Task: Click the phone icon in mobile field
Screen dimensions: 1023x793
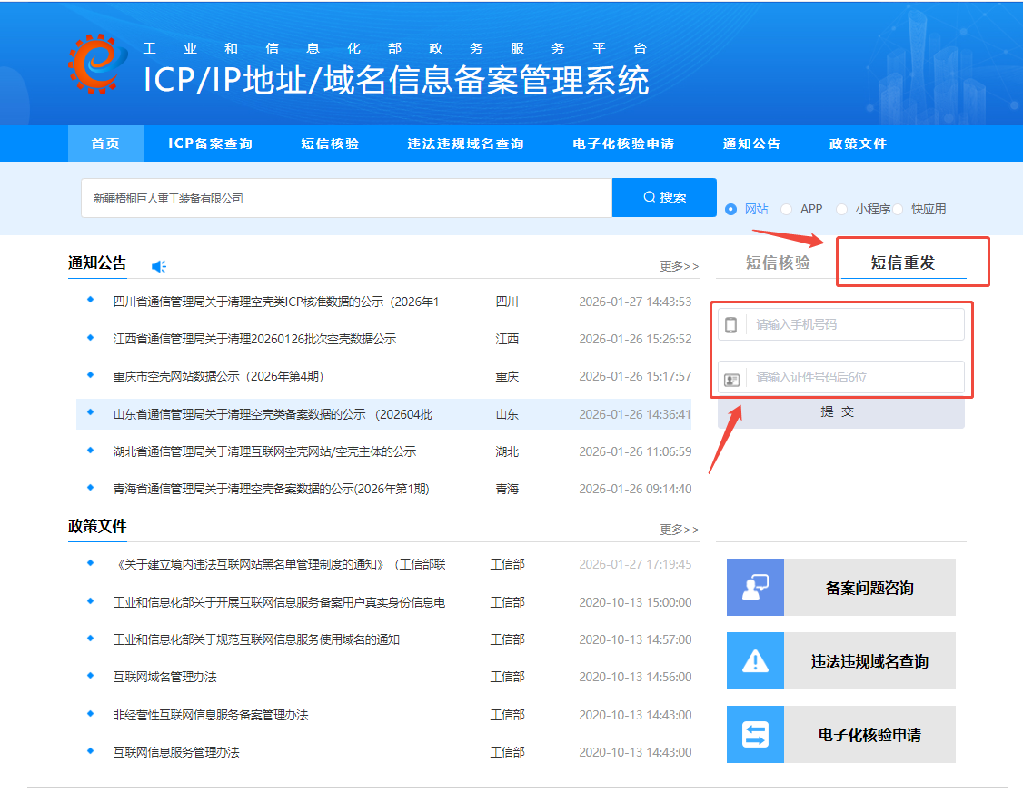Action: tap(731, 325)
